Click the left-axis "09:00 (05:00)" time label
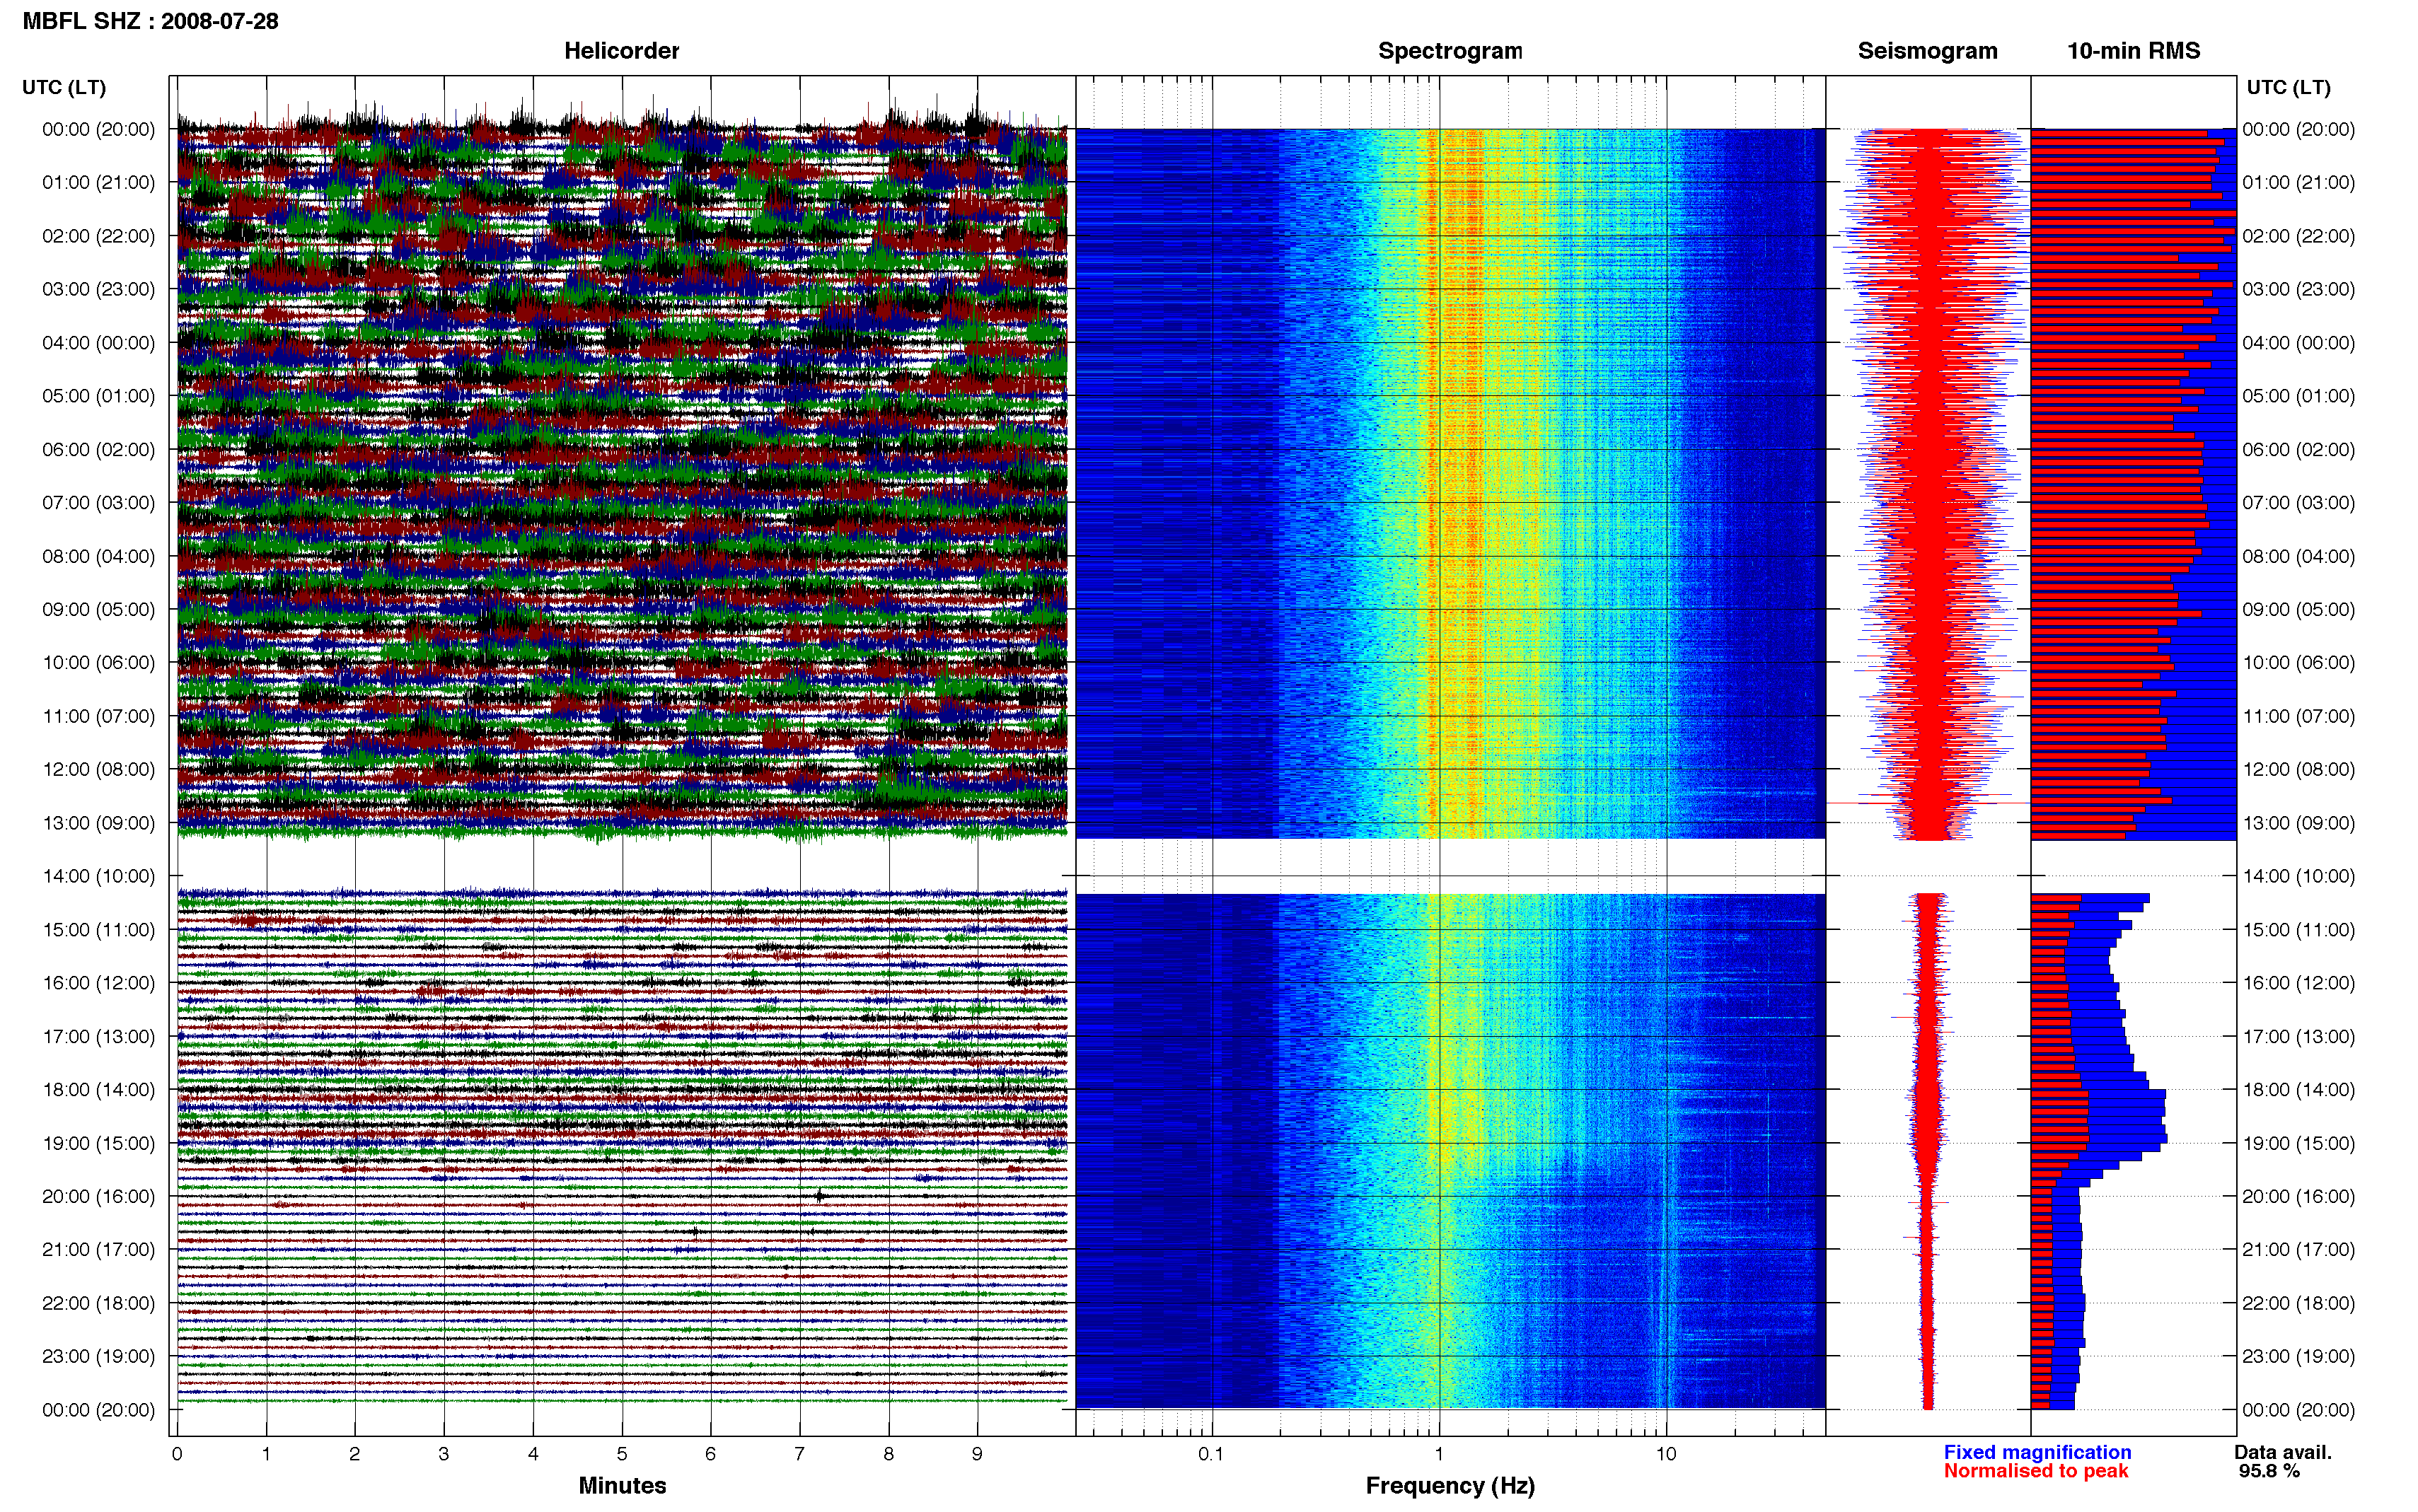 (x=99, y=609)
